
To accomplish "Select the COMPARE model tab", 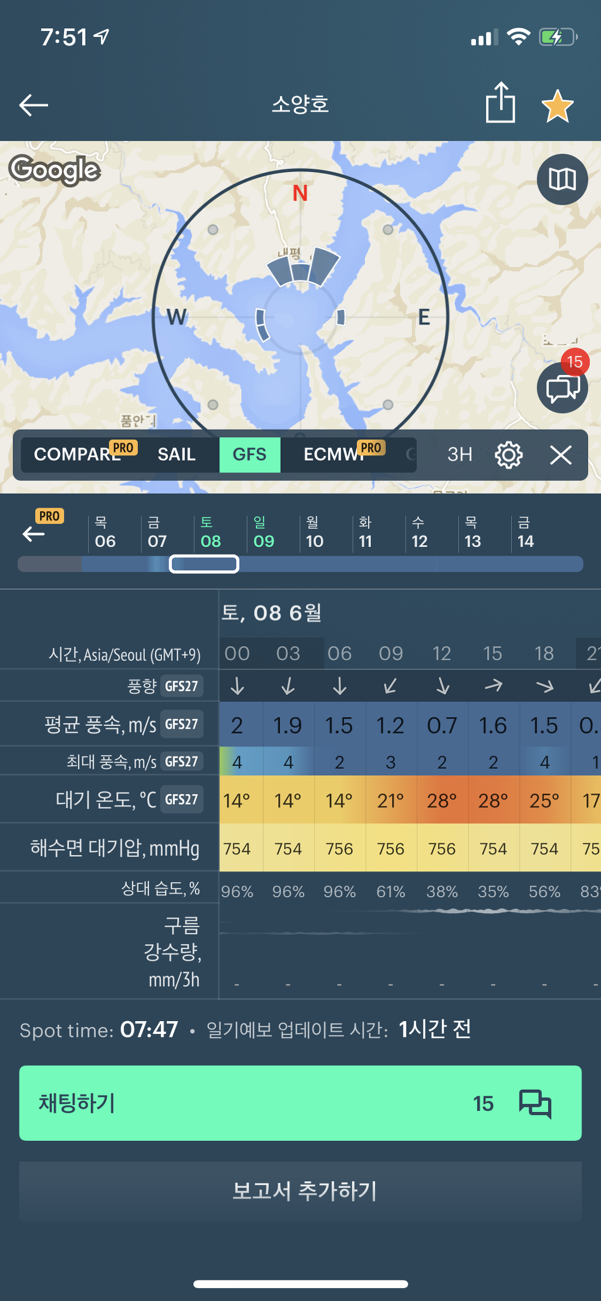I will (77, 455).
